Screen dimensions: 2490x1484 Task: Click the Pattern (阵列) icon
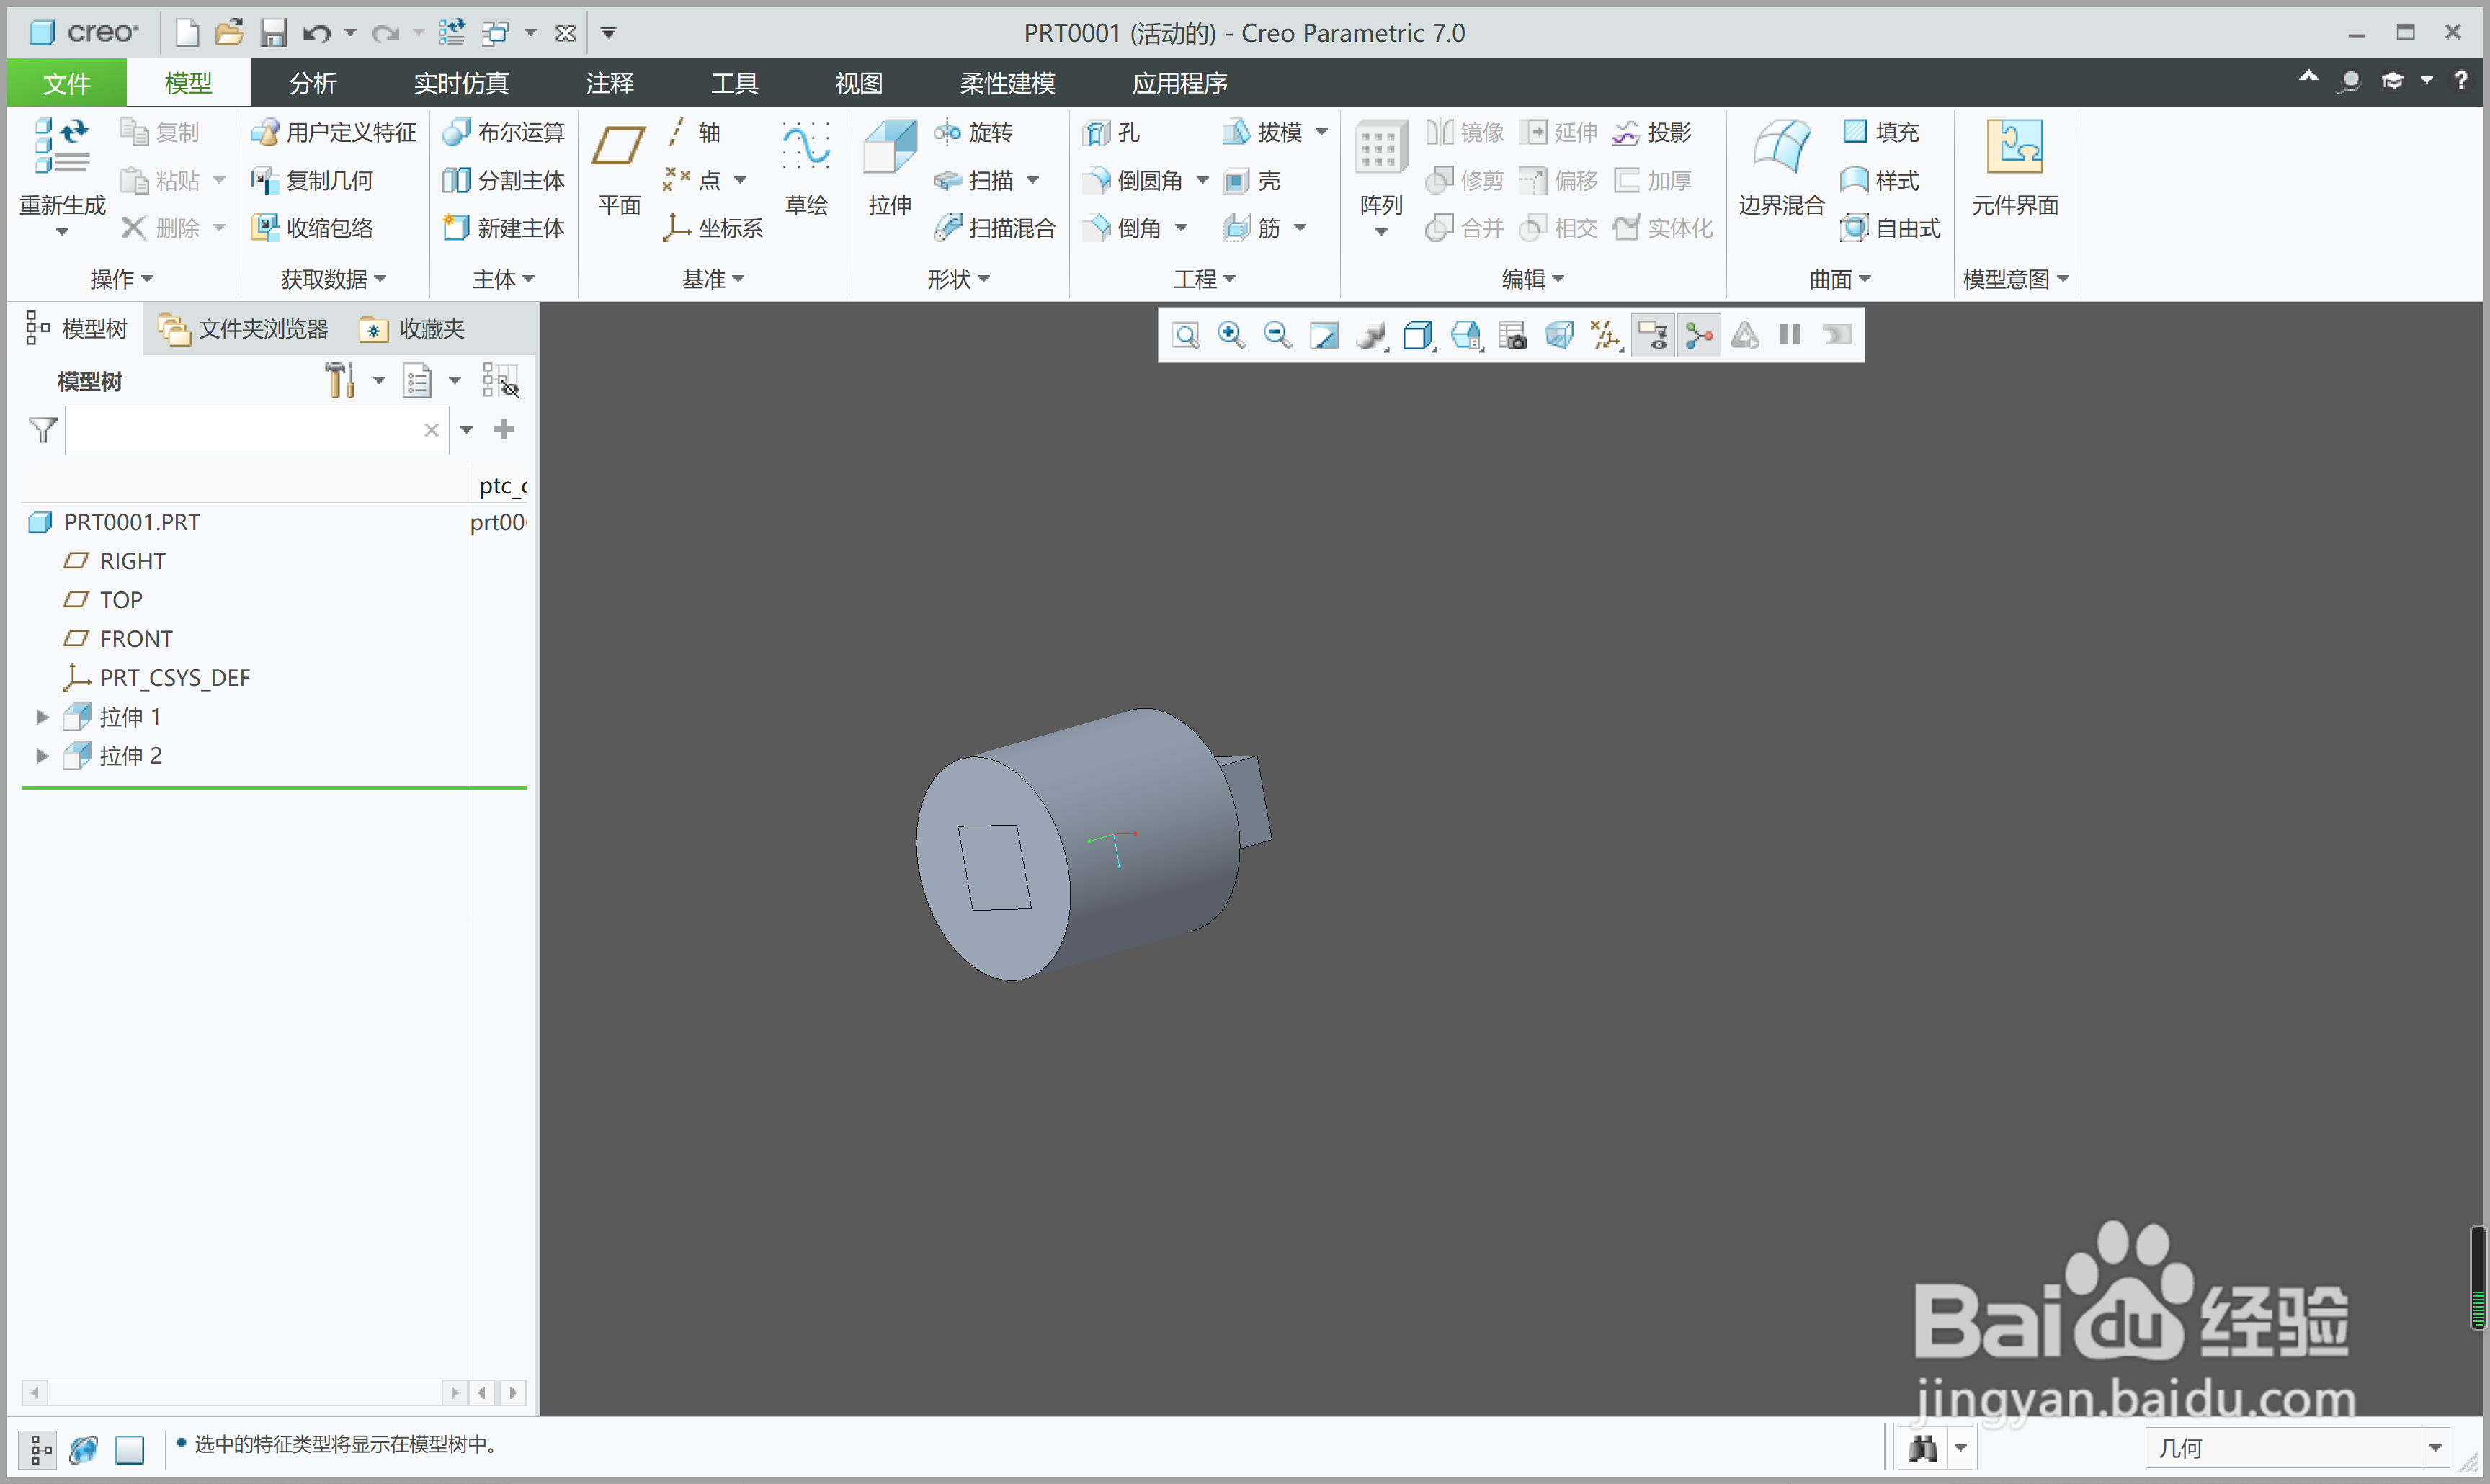click(x=1381, y=147)
